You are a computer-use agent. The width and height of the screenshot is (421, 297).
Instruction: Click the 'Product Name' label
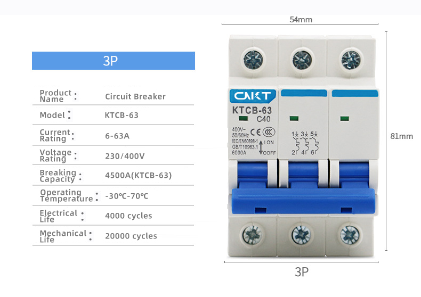[x=55, y=96]
